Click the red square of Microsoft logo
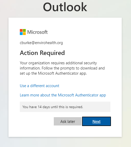Image resolution: width=131 pixels, height=147 pixels. click(21, 31)
